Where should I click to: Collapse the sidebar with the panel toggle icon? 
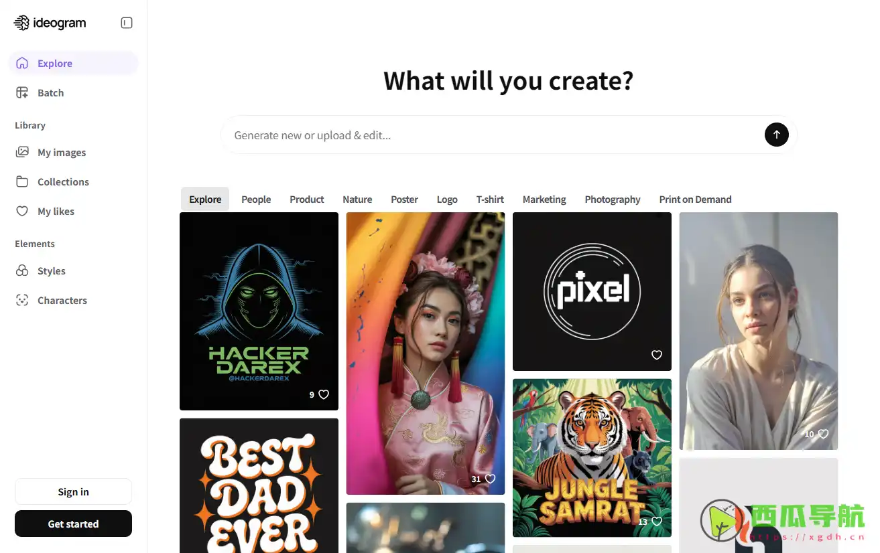coord(127,23)
